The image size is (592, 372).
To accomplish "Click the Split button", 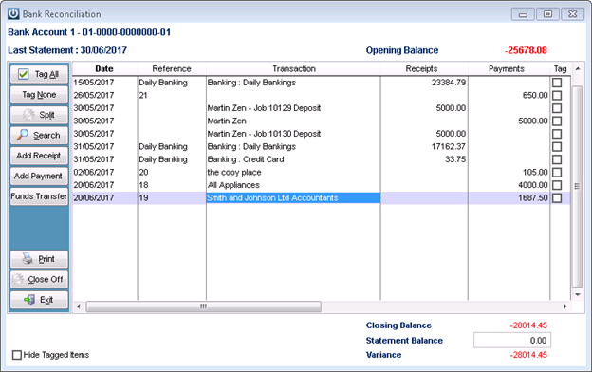I will coord(39,115).
